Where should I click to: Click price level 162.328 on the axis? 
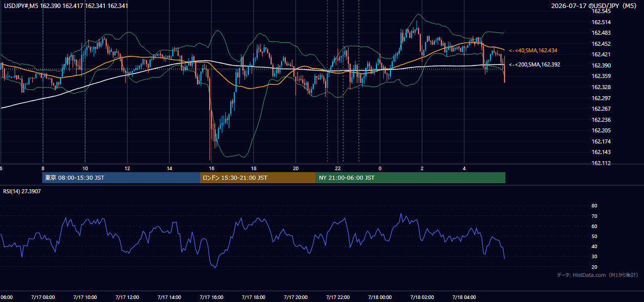click(x=601, y=87)
